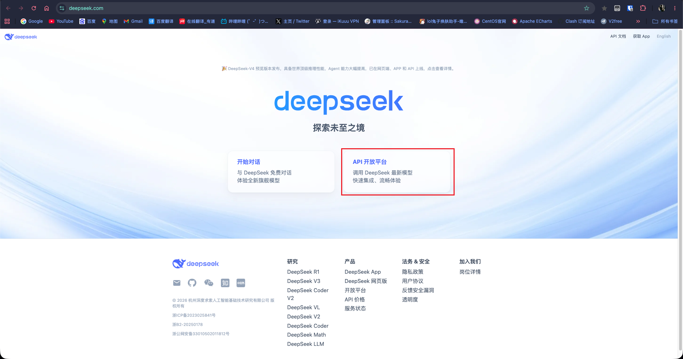Open the 百度翻译 bookmark
The image size is (683, 359).
pos(161,21)
